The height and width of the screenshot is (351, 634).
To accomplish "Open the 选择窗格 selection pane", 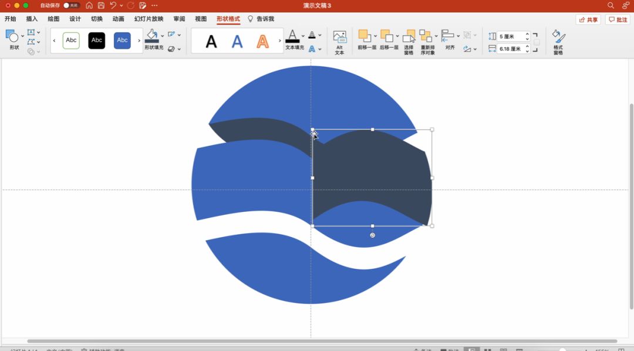I will [409, 42].
